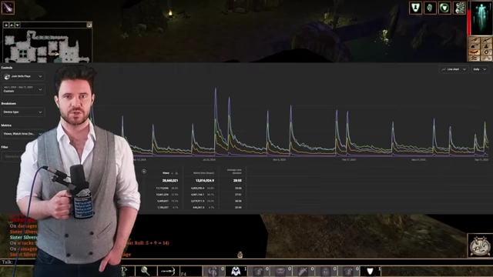Click the second-row left action mode button
Viewport: 493px width, 277px height.
475,46
